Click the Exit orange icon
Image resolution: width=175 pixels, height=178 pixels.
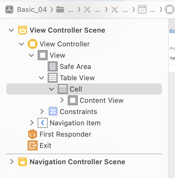pos(33,145)
